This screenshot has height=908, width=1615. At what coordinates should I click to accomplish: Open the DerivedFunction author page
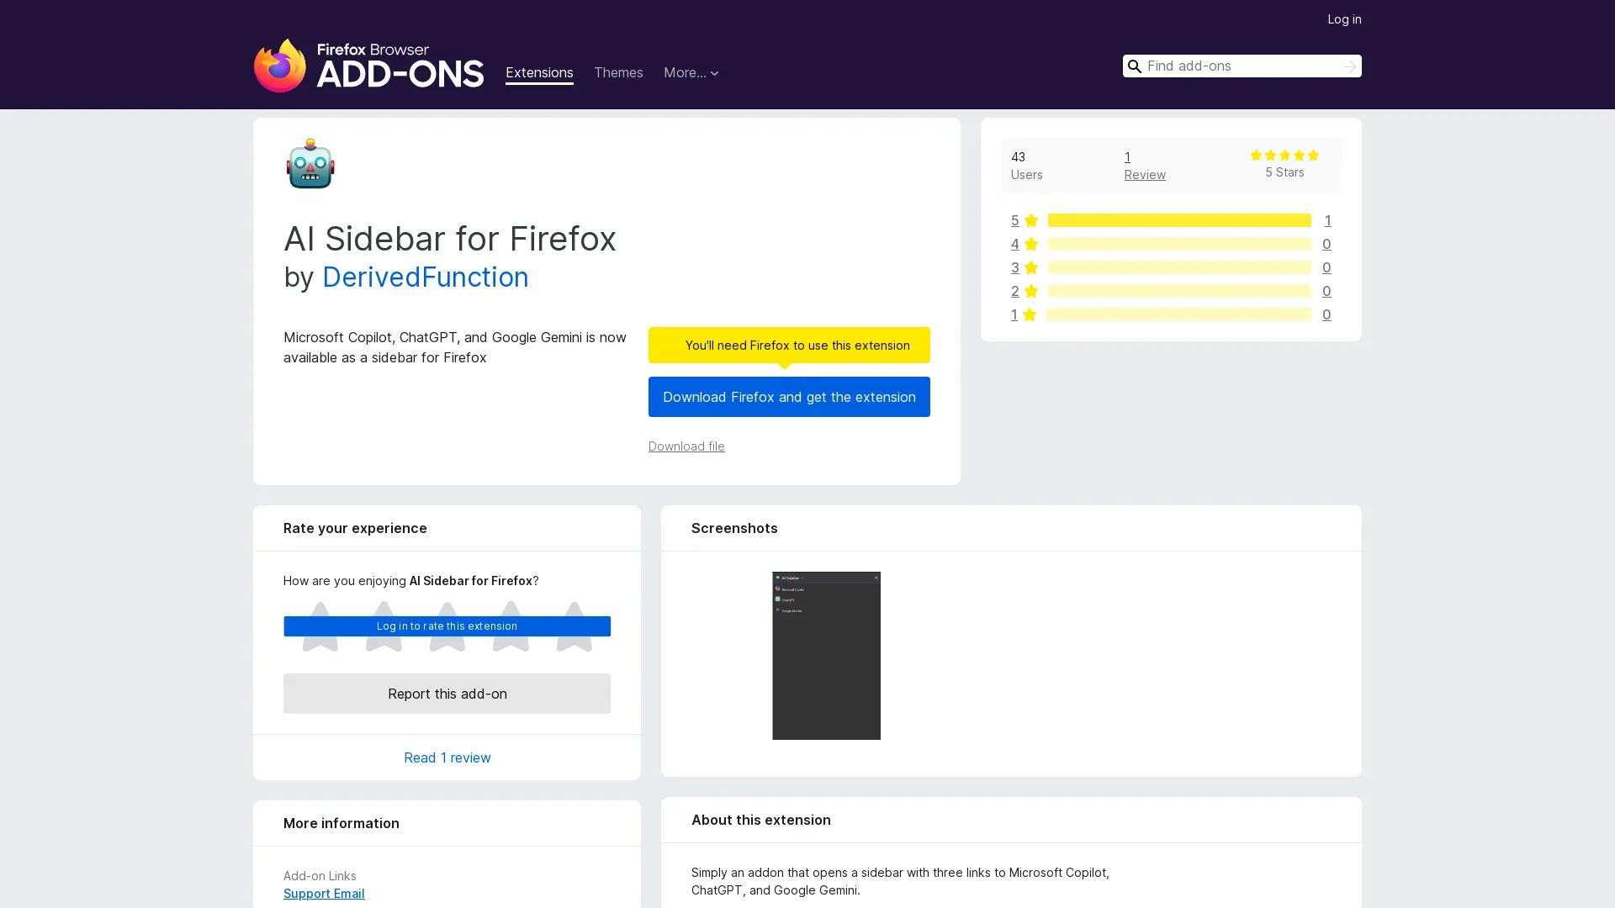click(x=425, y=277)
